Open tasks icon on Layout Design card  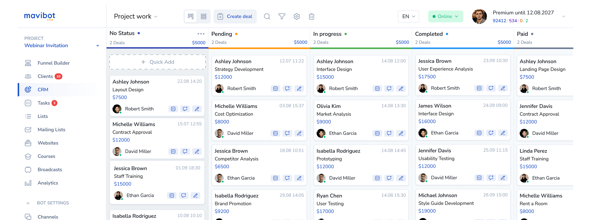173,109
